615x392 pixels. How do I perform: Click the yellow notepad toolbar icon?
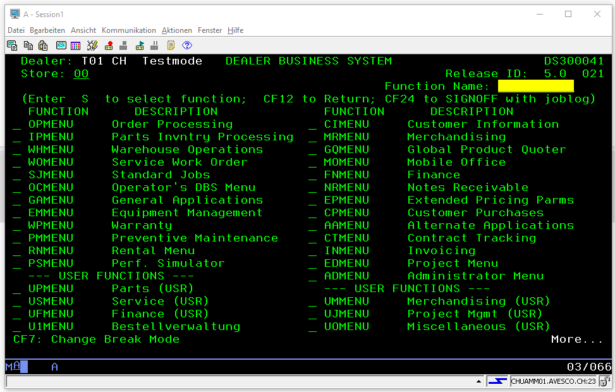[171, 46]
